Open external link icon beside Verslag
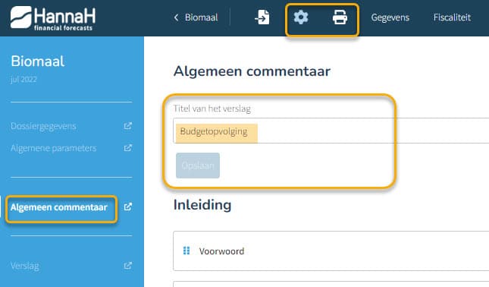Screen dimensions: 489x287 [x=128, y=266]
